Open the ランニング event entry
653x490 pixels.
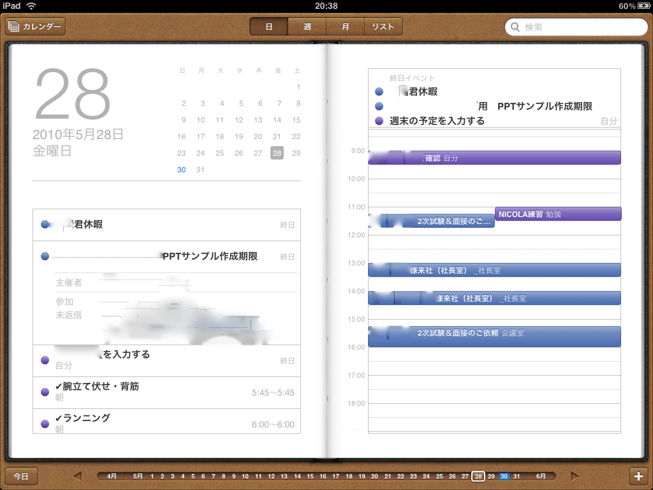coord(166,422)
